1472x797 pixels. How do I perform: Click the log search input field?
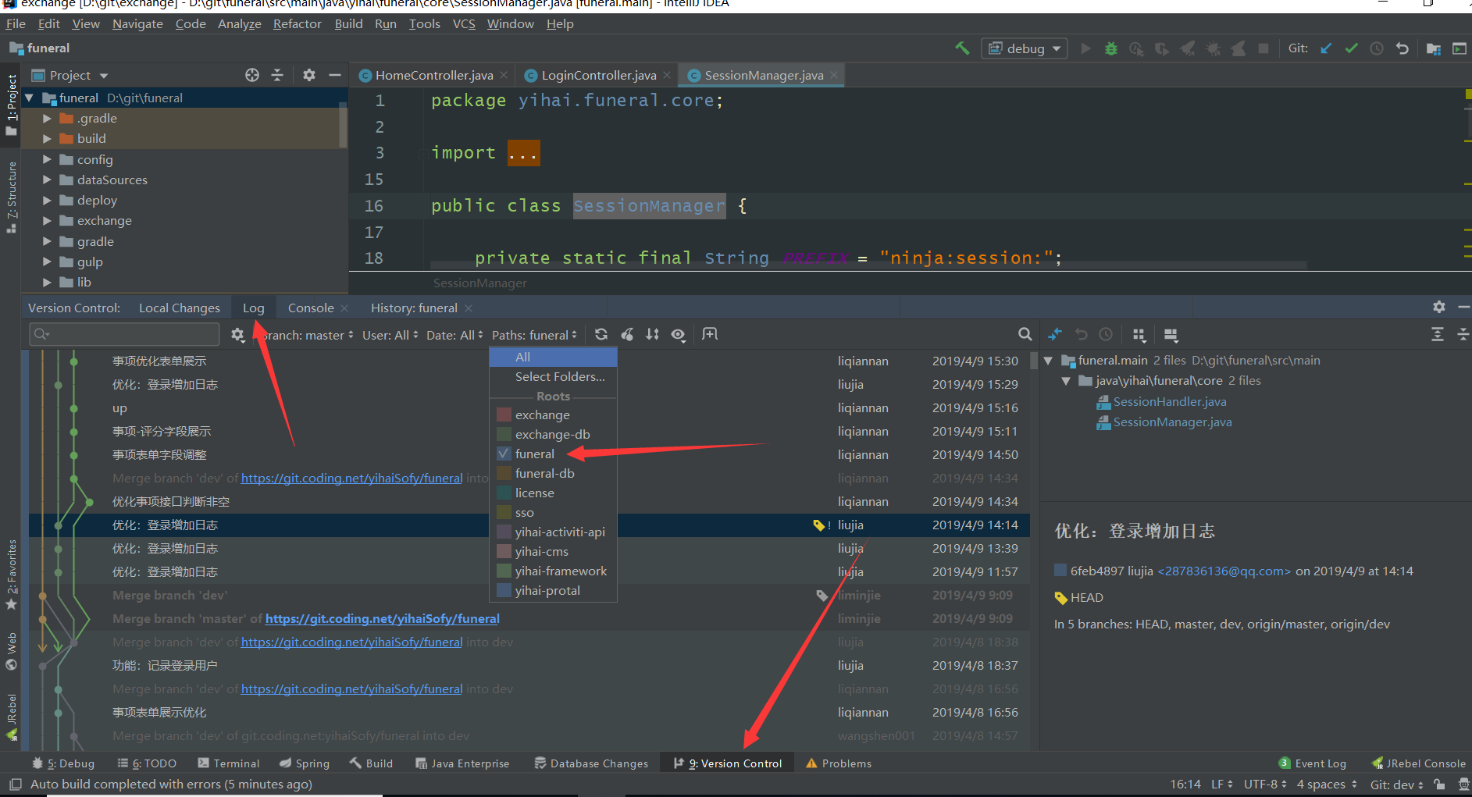[125, 334]
